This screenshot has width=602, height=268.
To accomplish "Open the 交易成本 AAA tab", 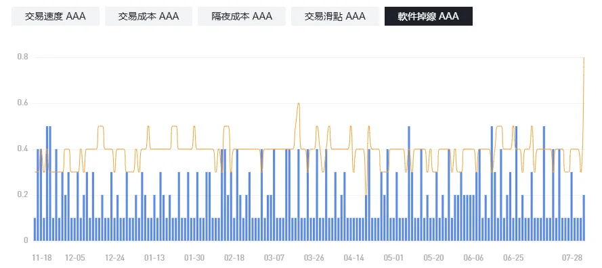I will [148, 16].
